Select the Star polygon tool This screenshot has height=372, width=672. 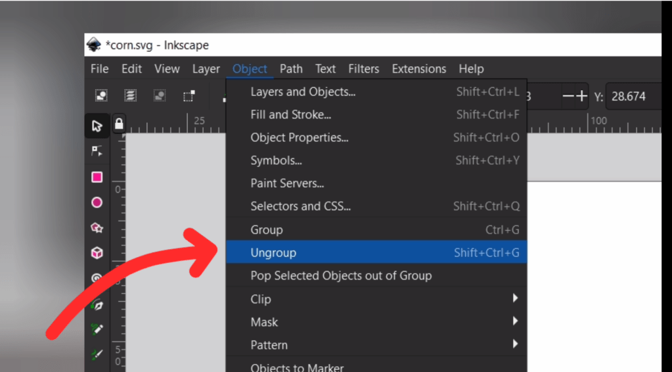97,227
